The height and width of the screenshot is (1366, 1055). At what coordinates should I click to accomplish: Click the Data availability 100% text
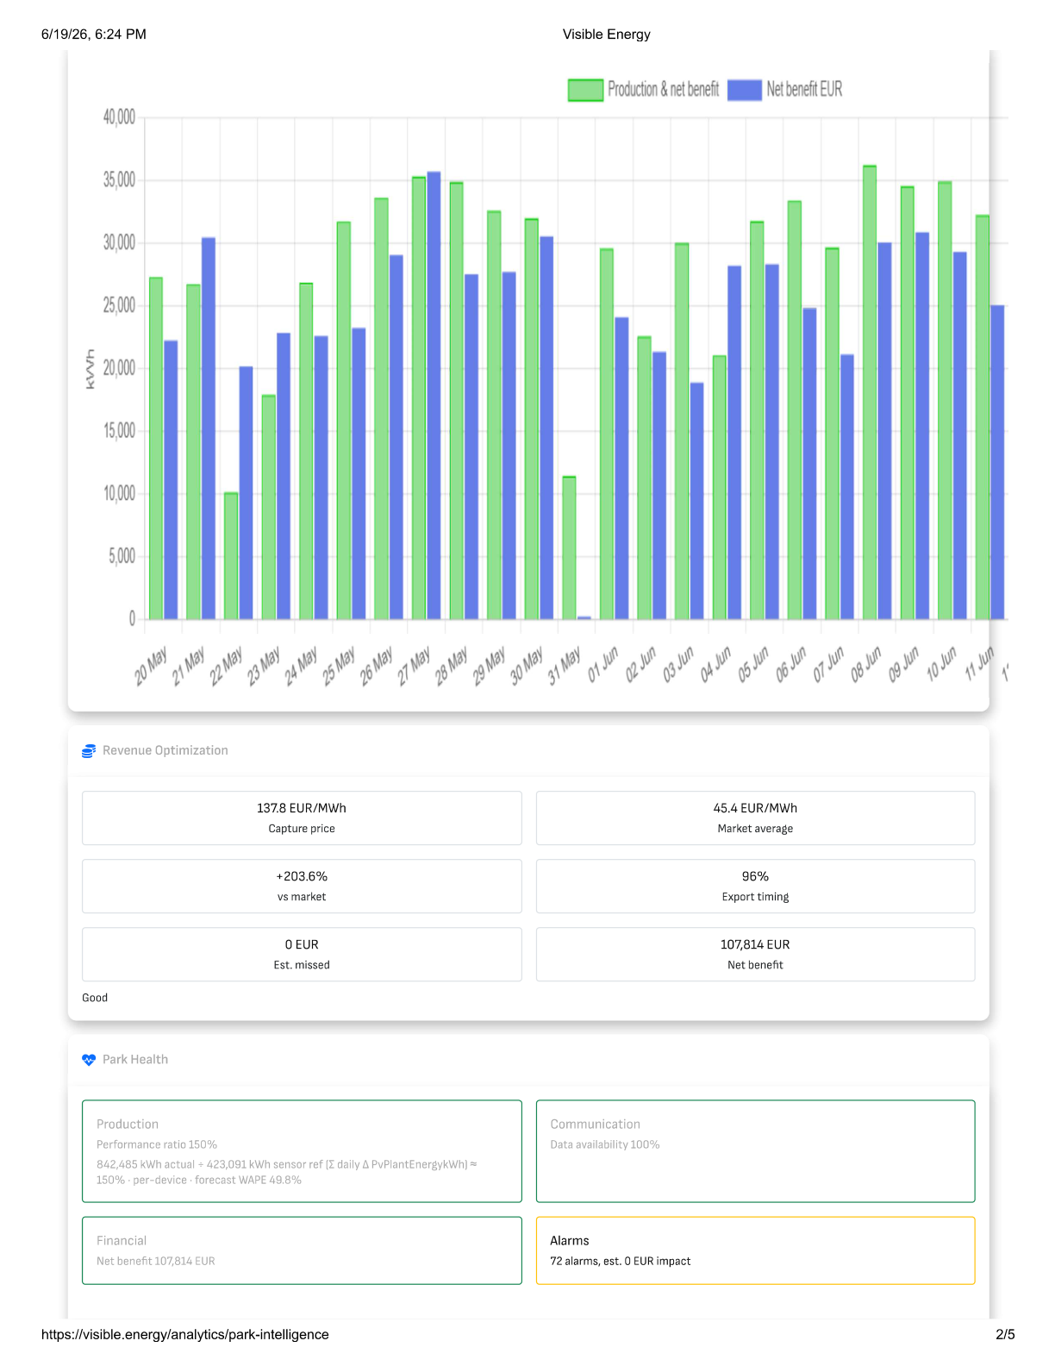(605, 1144)
